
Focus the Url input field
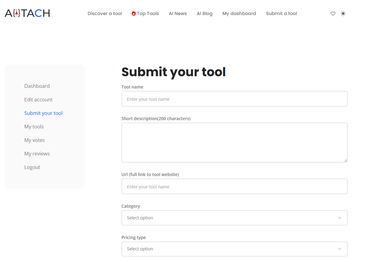[235, 186]
